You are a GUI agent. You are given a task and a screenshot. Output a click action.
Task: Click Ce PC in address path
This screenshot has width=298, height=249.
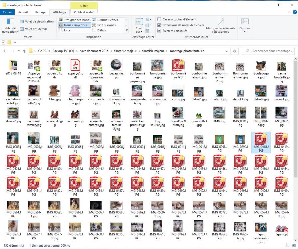click(x=42, y=51)
